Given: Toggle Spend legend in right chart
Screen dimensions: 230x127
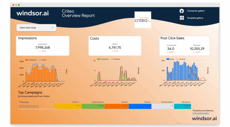Looking at the screenshot, I should pyautogui.click(x=170, y=59).
